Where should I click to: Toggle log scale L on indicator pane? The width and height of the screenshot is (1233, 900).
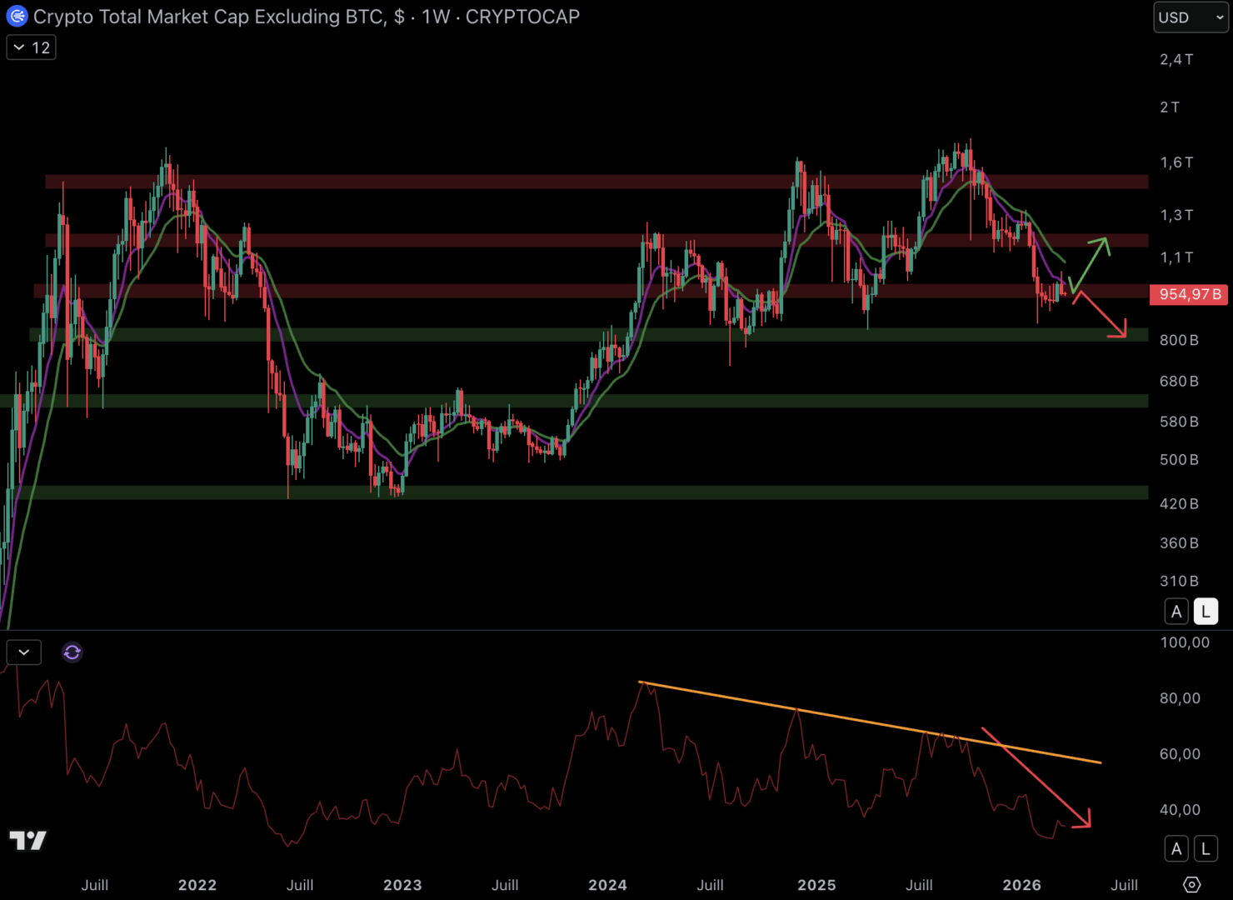1205,849
